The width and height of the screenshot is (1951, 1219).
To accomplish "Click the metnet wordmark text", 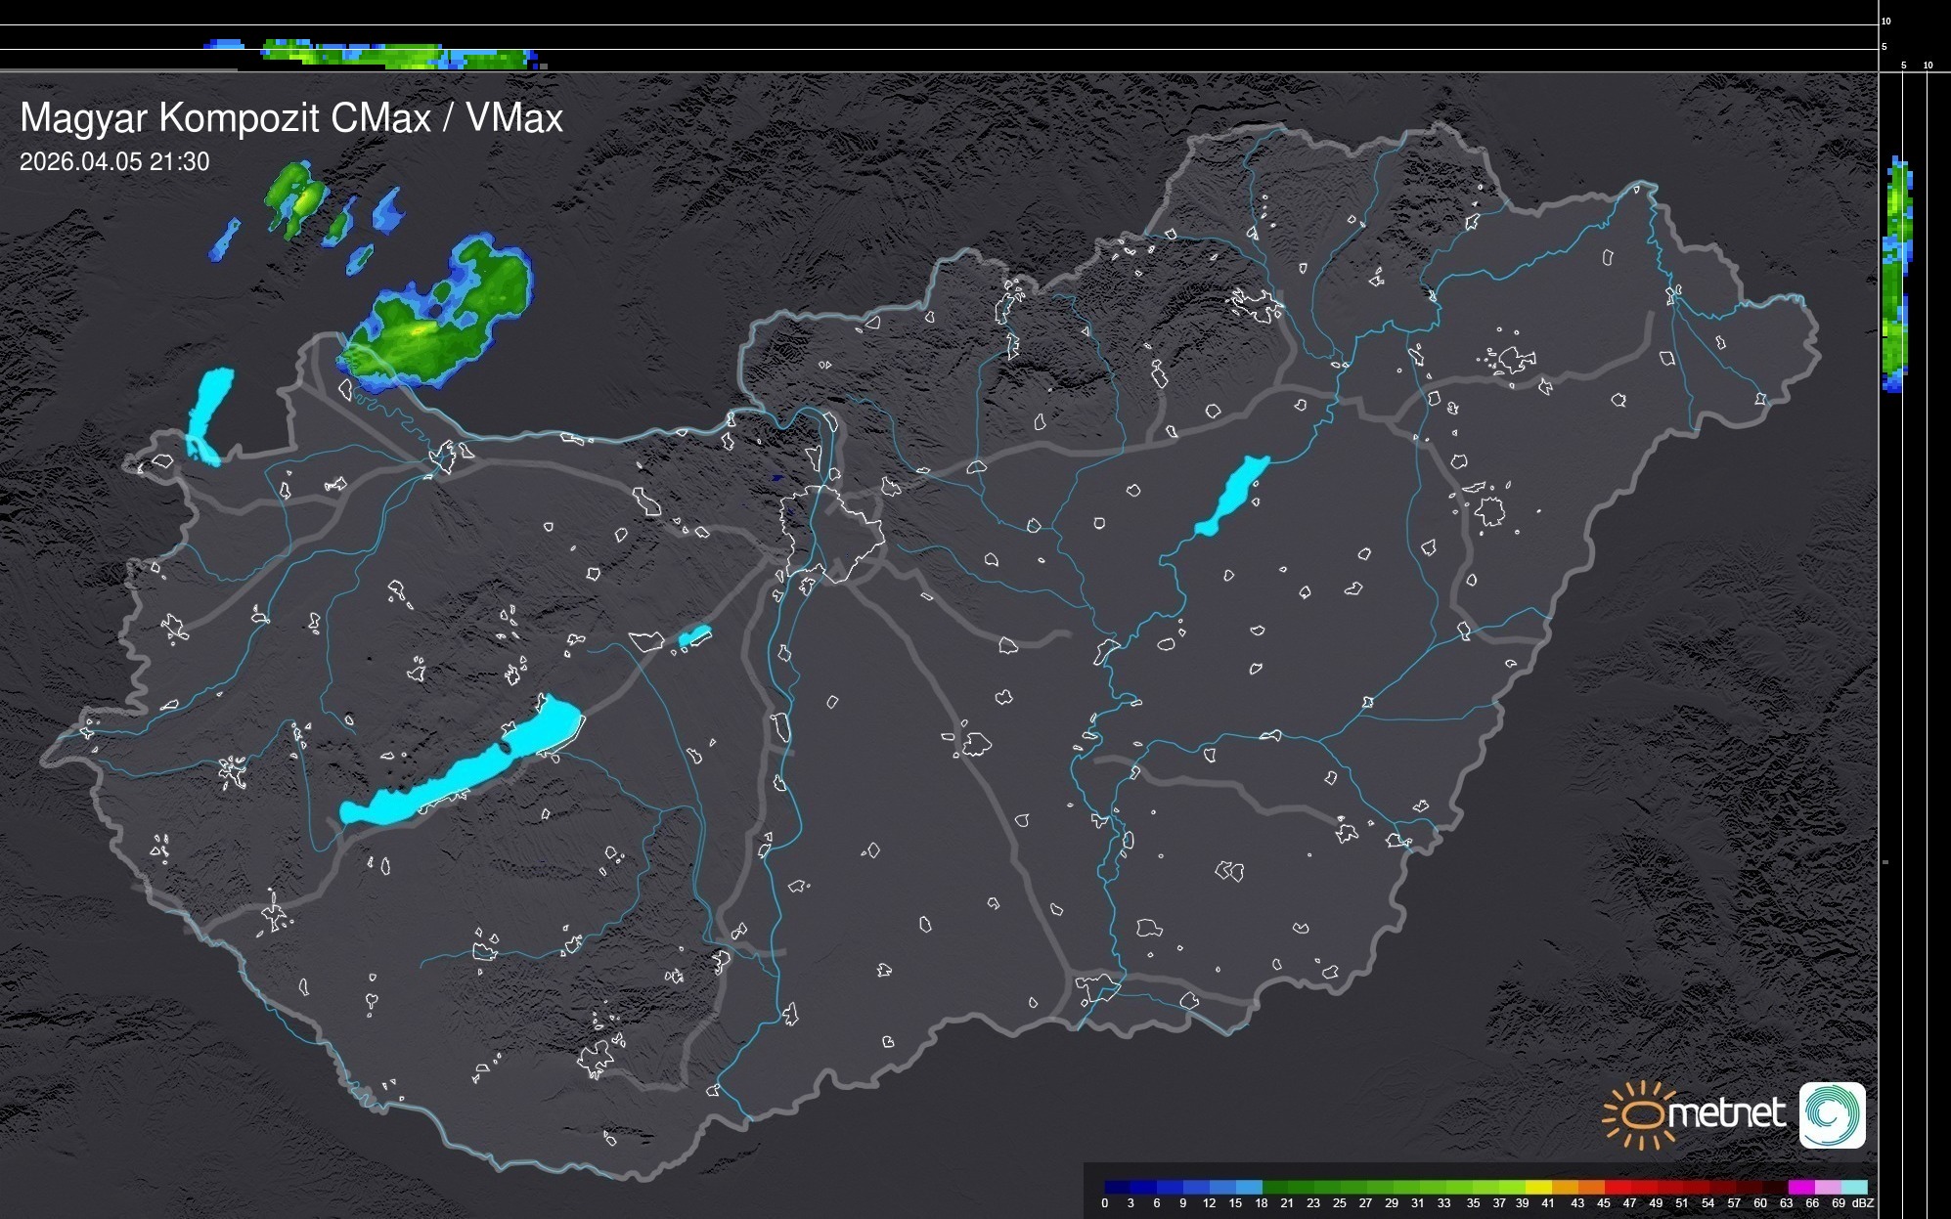I will point(1728,1113).
